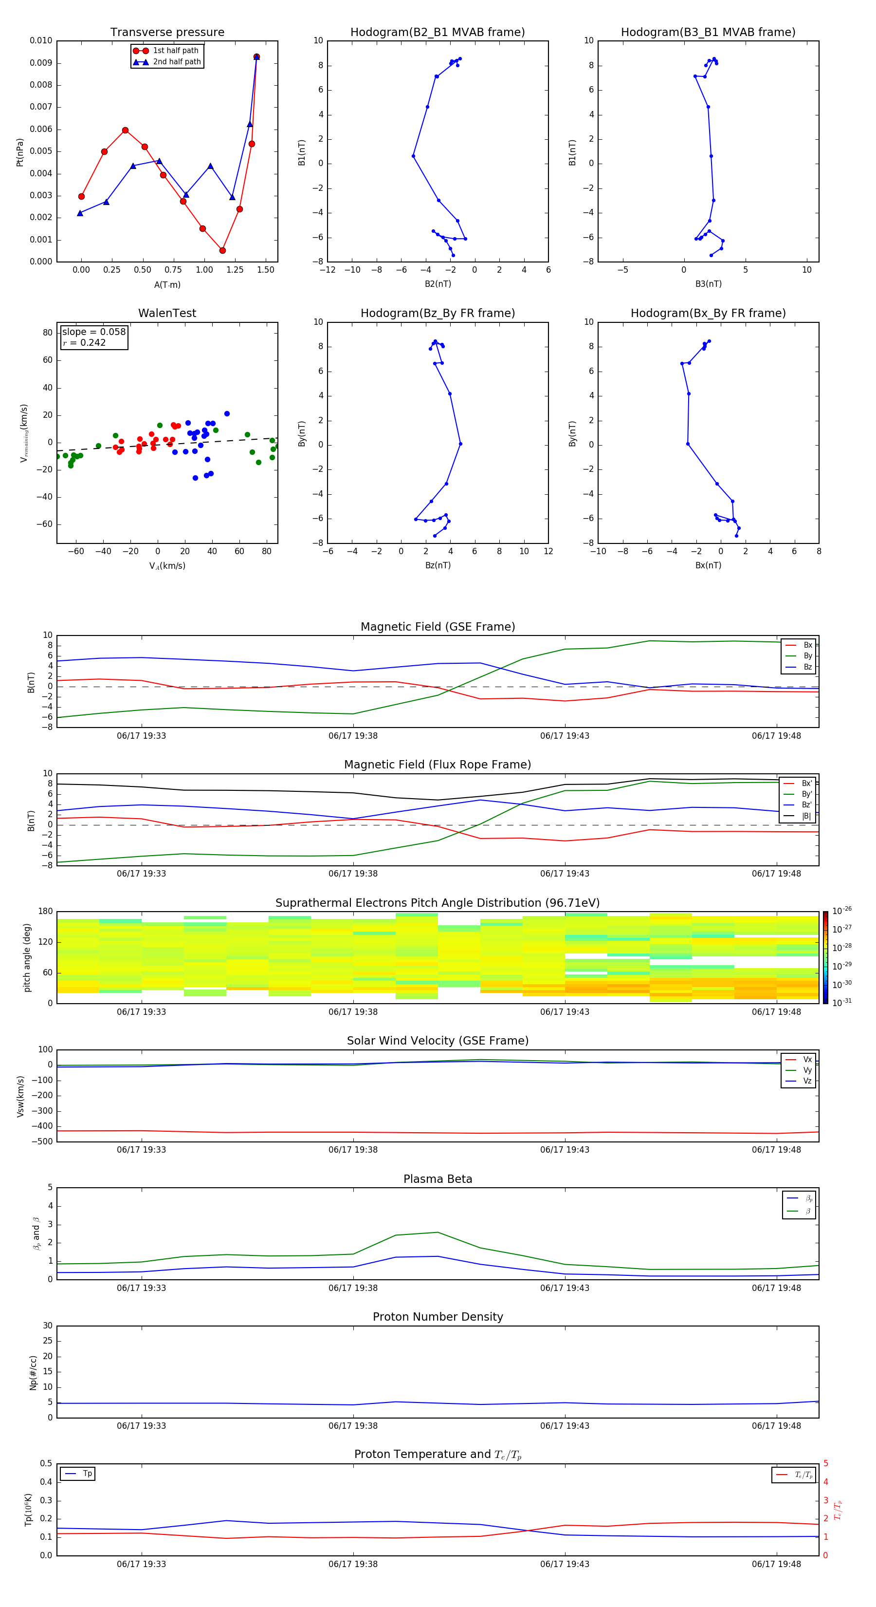876x1607 pixels.
Task: Click the green beta curve peak
Action: [x=438, y=1232]
